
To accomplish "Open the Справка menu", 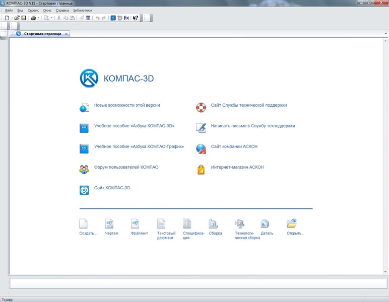I will tap(62, 11).
